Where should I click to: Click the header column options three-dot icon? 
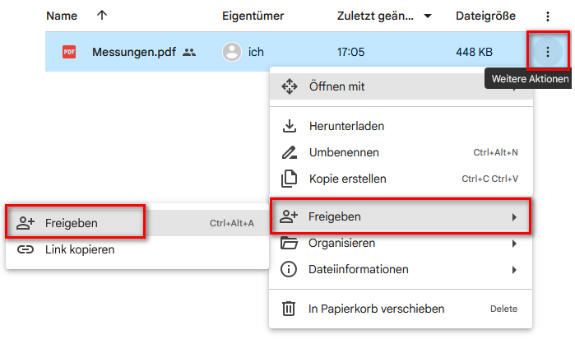[549, 16]
